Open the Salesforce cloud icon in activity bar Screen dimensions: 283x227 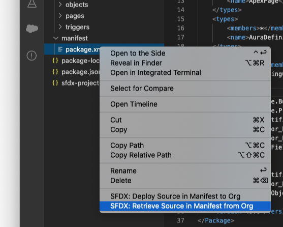tap(32, 29)
